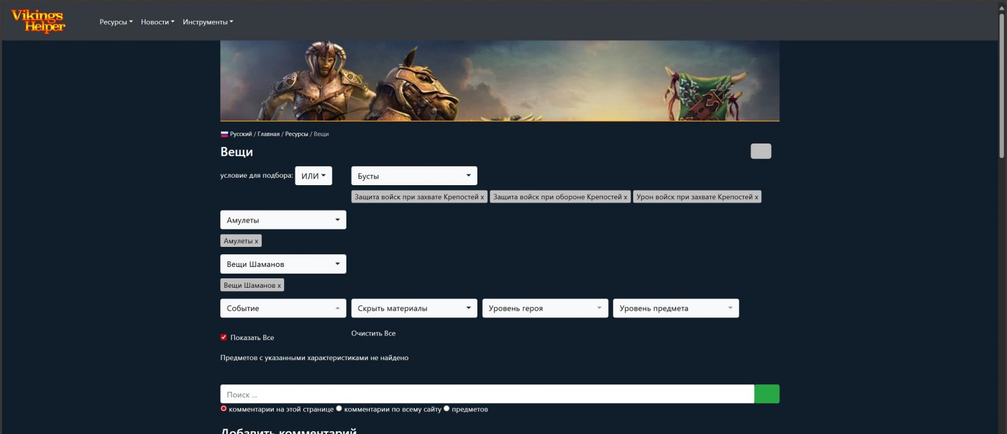Click the Vikings Helper logo
Screen dimensions: 1007x434
[38, 21]
